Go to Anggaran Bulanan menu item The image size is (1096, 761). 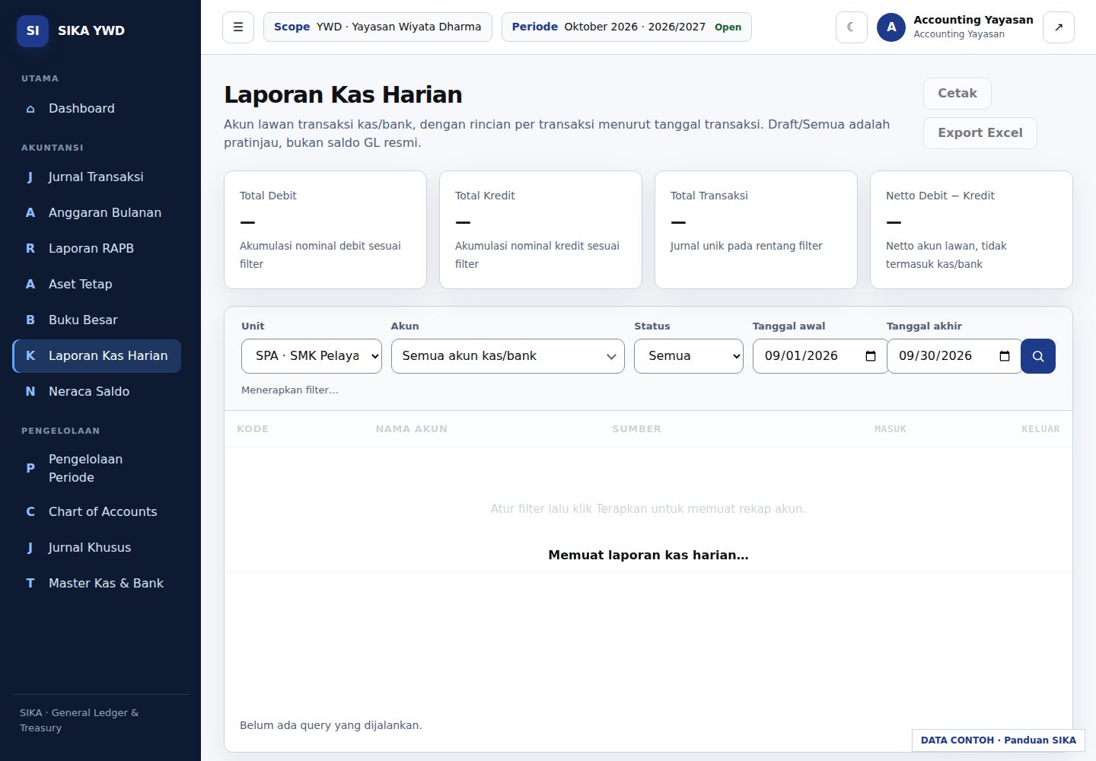pyautogui.click(x=97, y=213)
